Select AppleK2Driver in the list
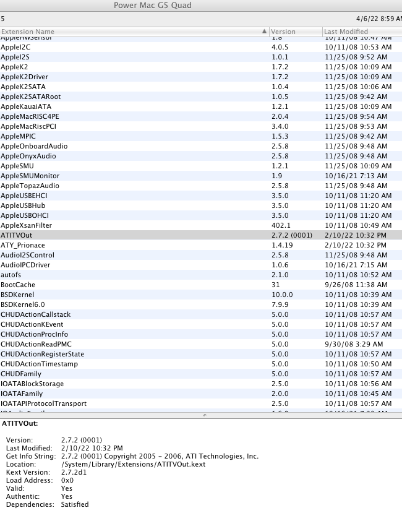This screenshot has height=513, width=402. [201, 77]
